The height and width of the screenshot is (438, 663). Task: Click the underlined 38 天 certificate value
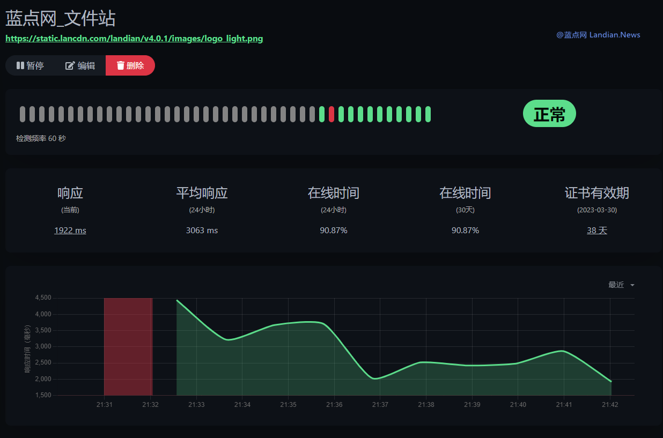click(x=597, y=230)
